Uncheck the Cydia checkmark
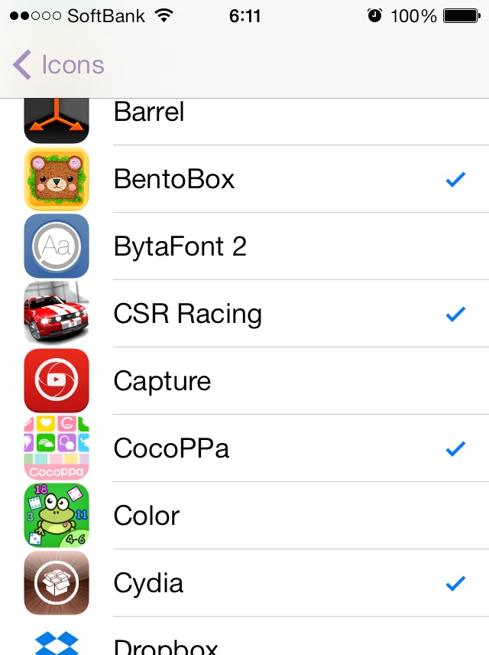The image size is (489, 655). coord(455,583)
